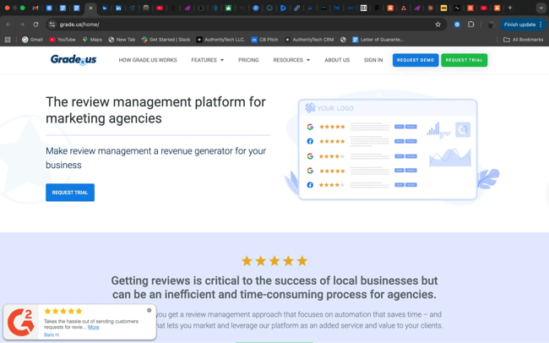
Task: Open the AuthorityTech LLC. bookmark
Action: [220, 40]
